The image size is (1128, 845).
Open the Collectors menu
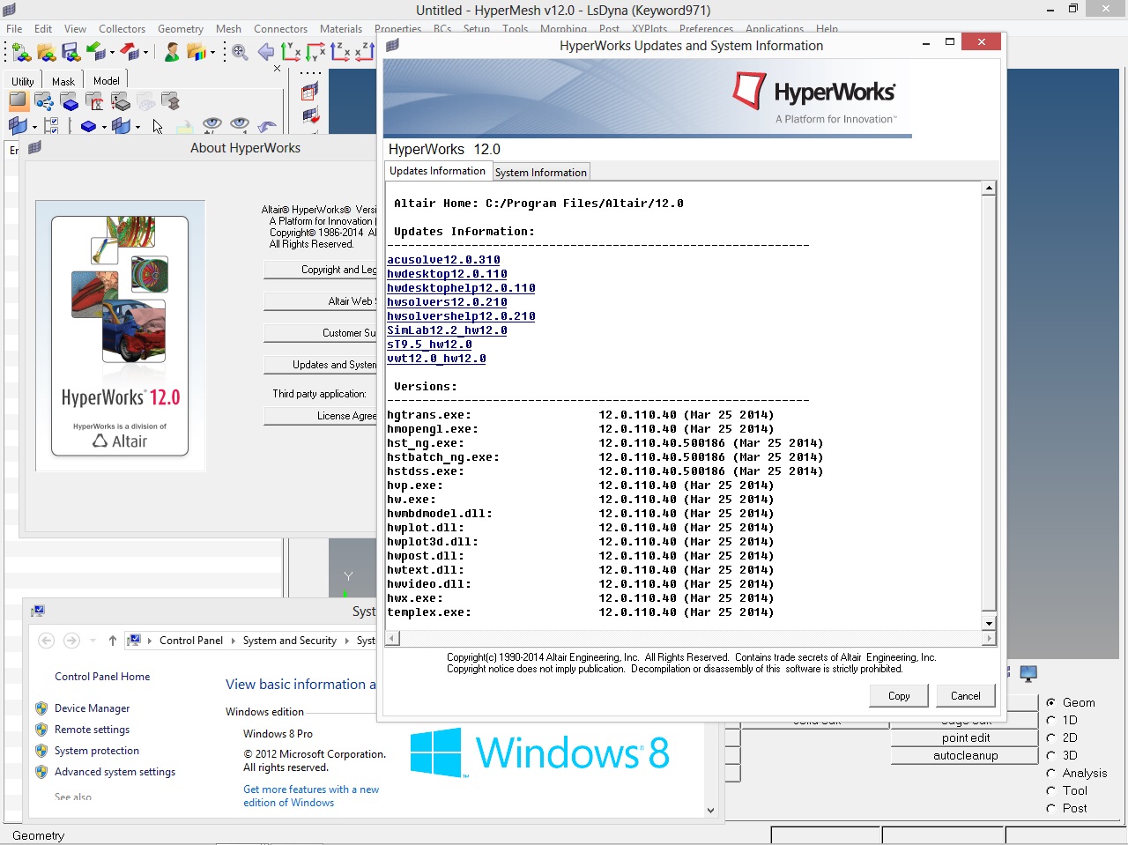coord(122,29)
